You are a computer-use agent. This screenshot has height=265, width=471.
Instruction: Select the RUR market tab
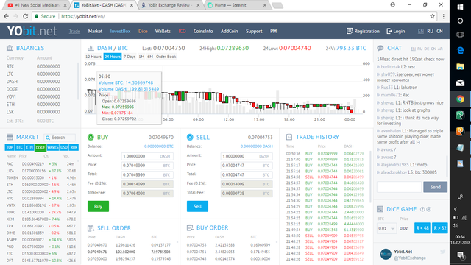(x=74, y=147)
